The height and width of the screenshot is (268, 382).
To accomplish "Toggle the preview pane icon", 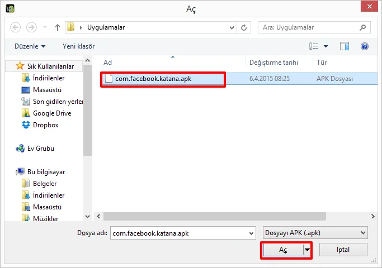I will click(x=345, y=46).
